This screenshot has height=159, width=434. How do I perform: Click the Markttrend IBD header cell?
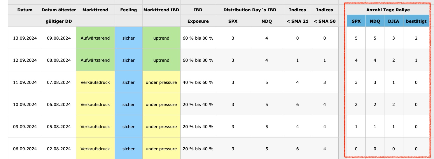click(x=161, y=10)
